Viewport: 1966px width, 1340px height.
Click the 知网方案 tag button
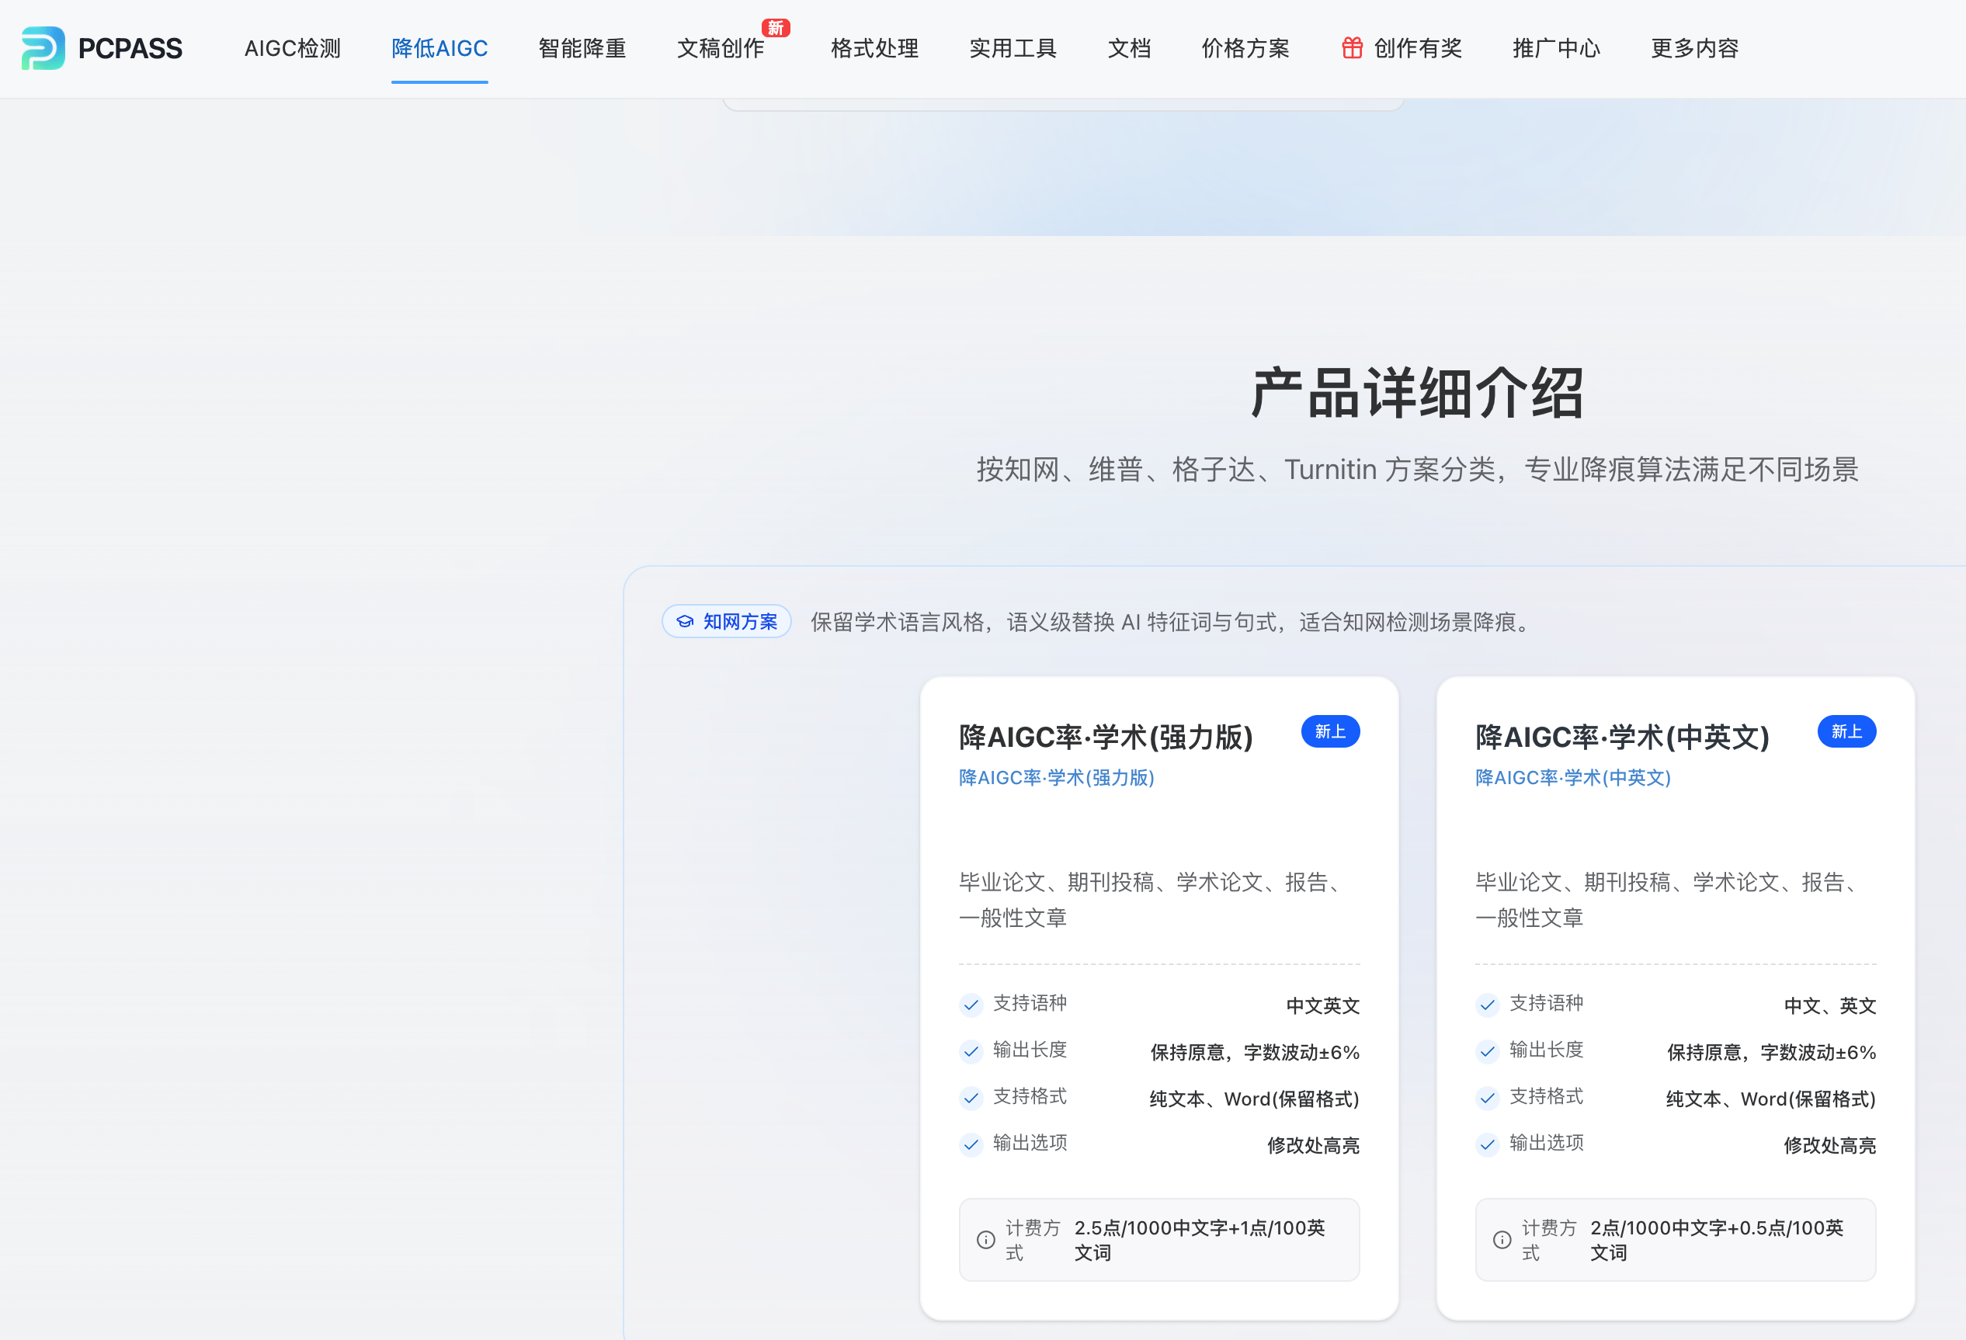click(x=727, y=622)
